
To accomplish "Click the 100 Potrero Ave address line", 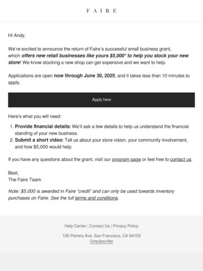I will [x=101, y=235].
